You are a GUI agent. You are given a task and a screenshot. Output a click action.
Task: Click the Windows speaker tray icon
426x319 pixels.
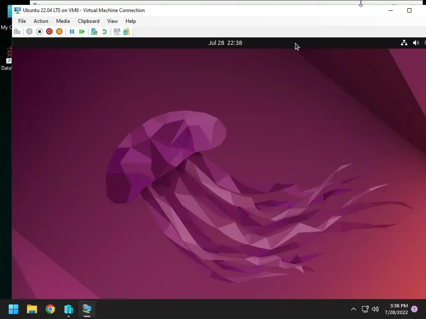click(375, 309)
